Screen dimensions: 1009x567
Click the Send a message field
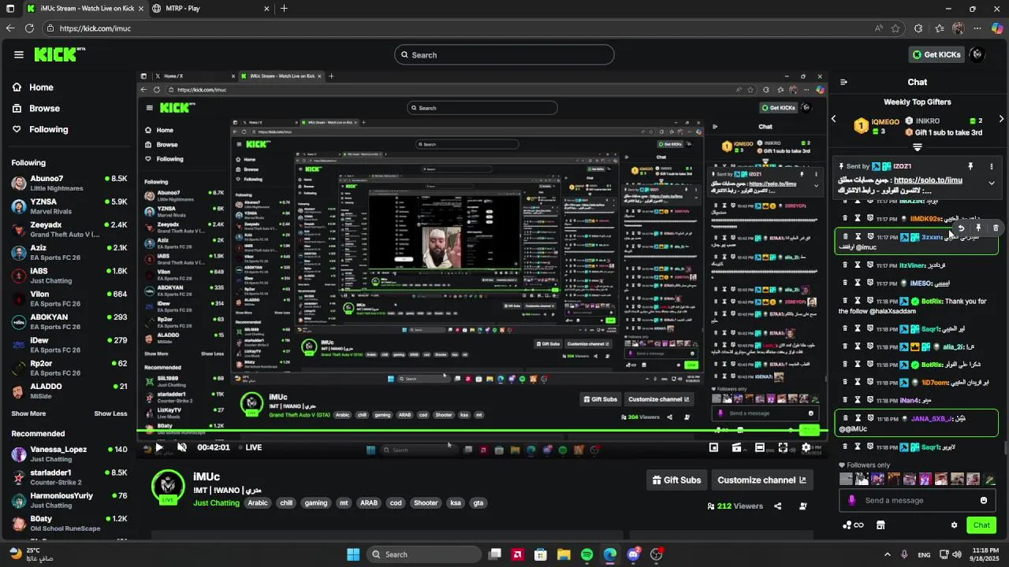918,500
